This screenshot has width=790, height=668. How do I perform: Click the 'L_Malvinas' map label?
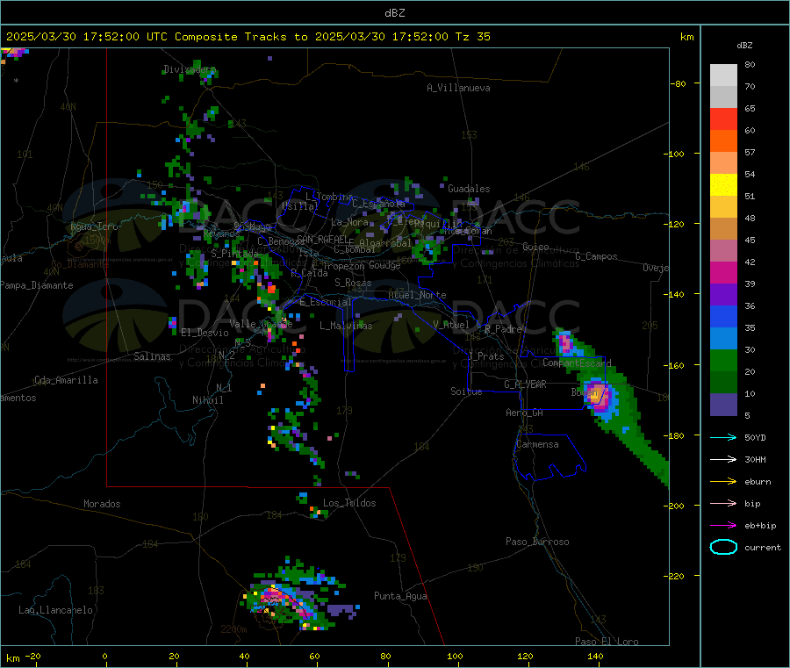(346, 326)
